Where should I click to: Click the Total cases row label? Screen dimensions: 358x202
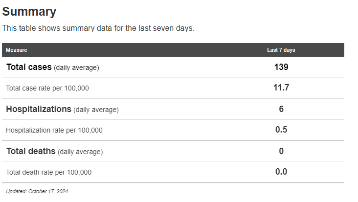point(29,67)
